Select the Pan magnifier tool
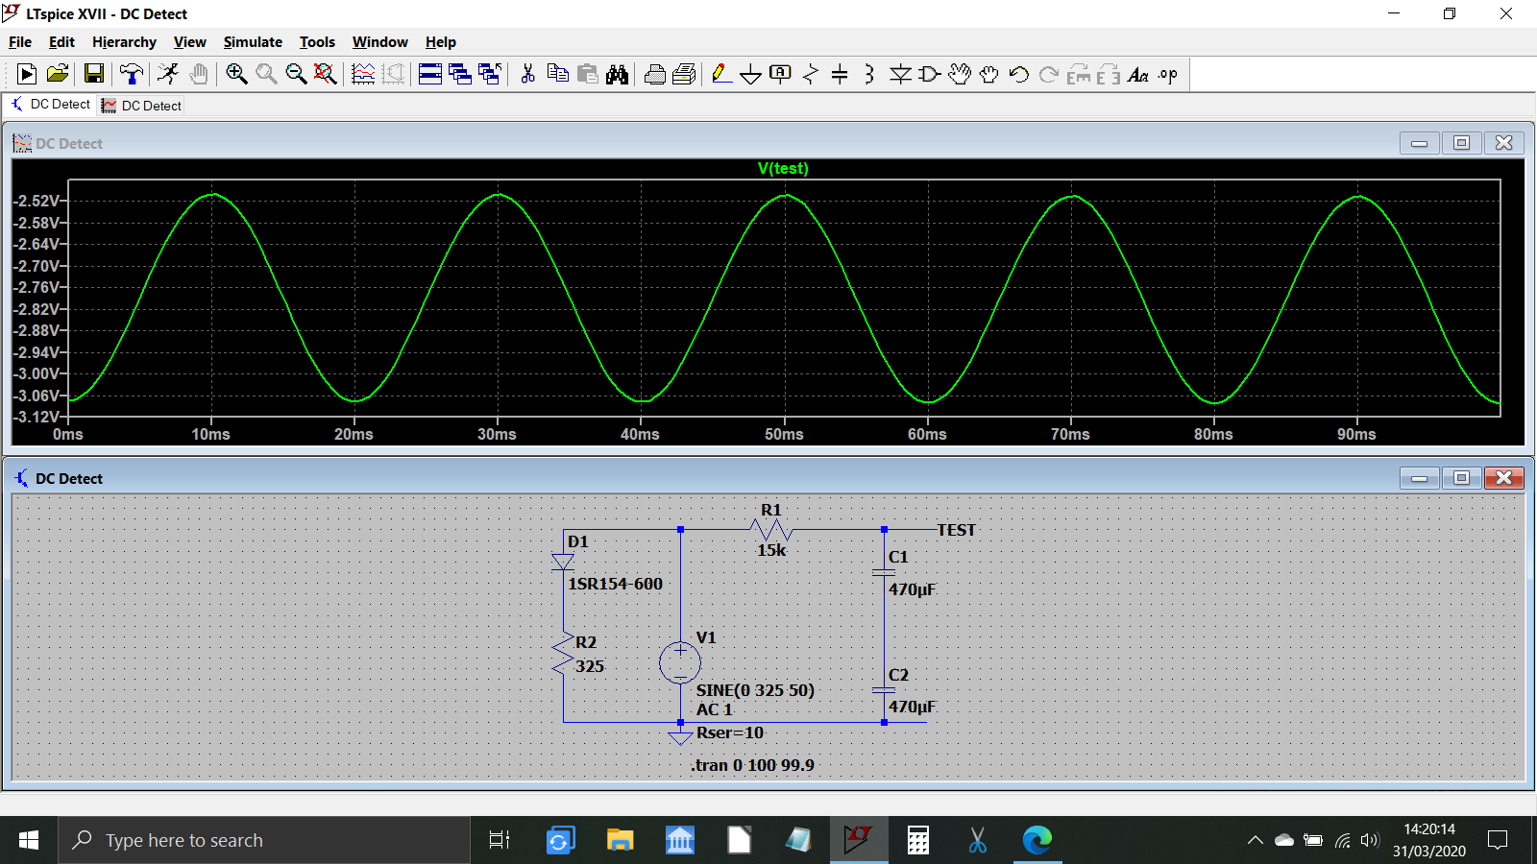1537x864 pixels. [x=266, y=74]
